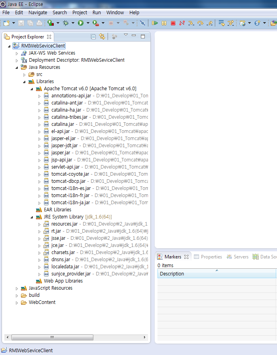The width and height of the screenshot is (277, 355).
Task: Select servlet-api.jar in the library list
Action: point(65,167)
